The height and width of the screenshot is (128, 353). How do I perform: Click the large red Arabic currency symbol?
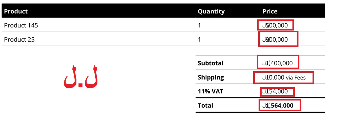(x=81, y=77)
